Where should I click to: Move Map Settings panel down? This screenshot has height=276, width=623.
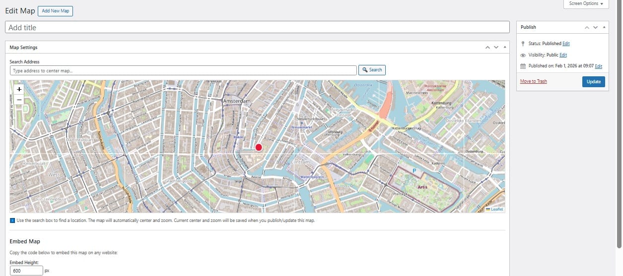(x=496, y=48)
